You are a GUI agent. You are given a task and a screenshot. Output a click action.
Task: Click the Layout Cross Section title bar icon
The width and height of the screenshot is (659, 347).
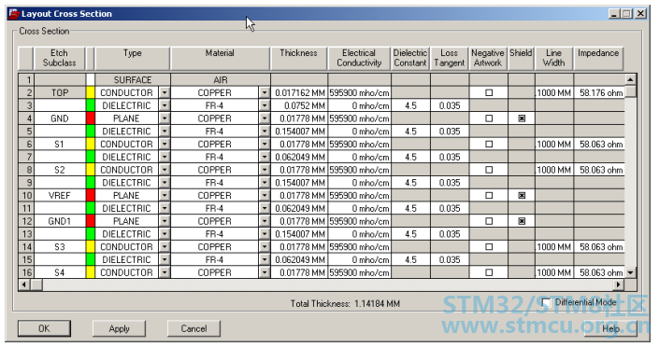14,14
